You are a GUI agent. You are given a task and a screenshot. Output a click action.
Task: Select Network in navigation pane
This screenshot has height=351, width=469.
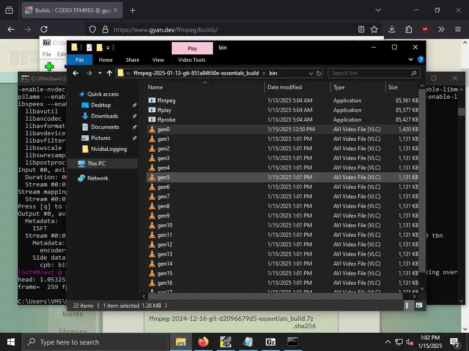click(x=98, y=178)
